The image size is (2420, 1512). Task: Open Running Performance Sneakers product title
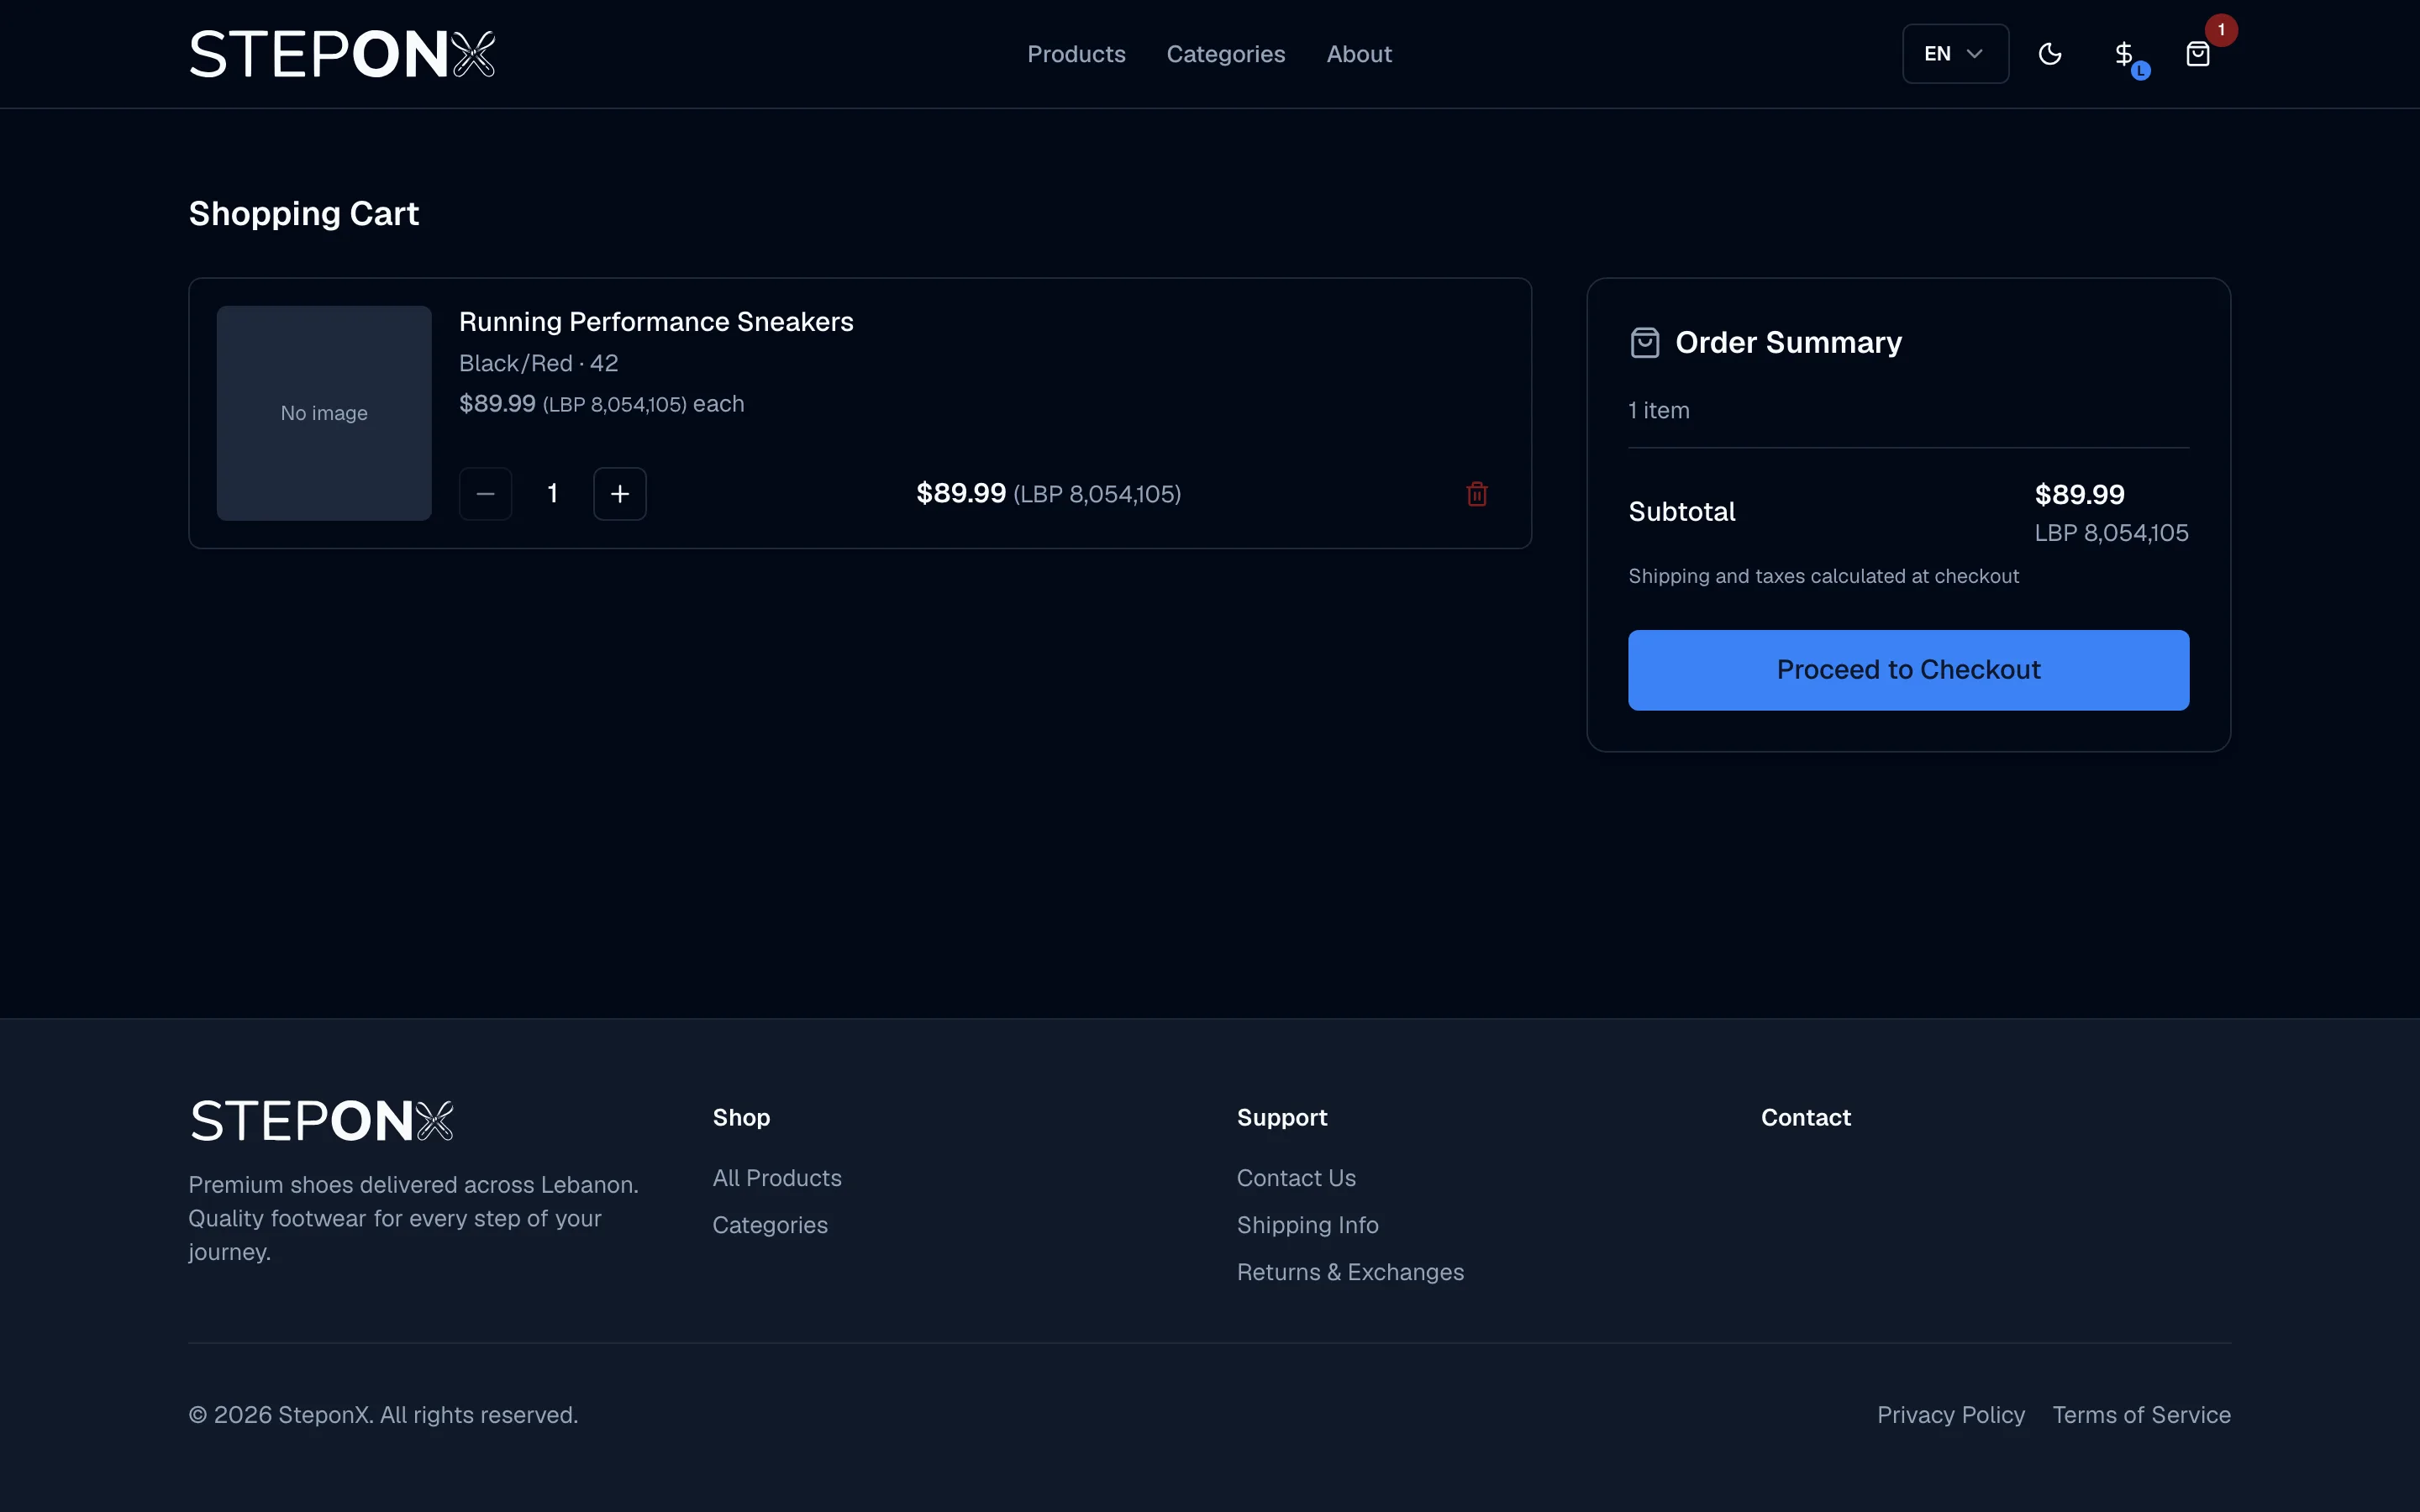tap(656, 322)
